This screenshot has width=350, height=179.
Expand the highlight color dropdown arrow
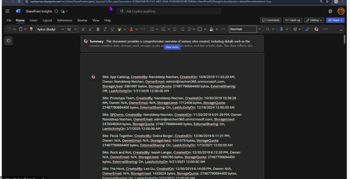(124, 29)
